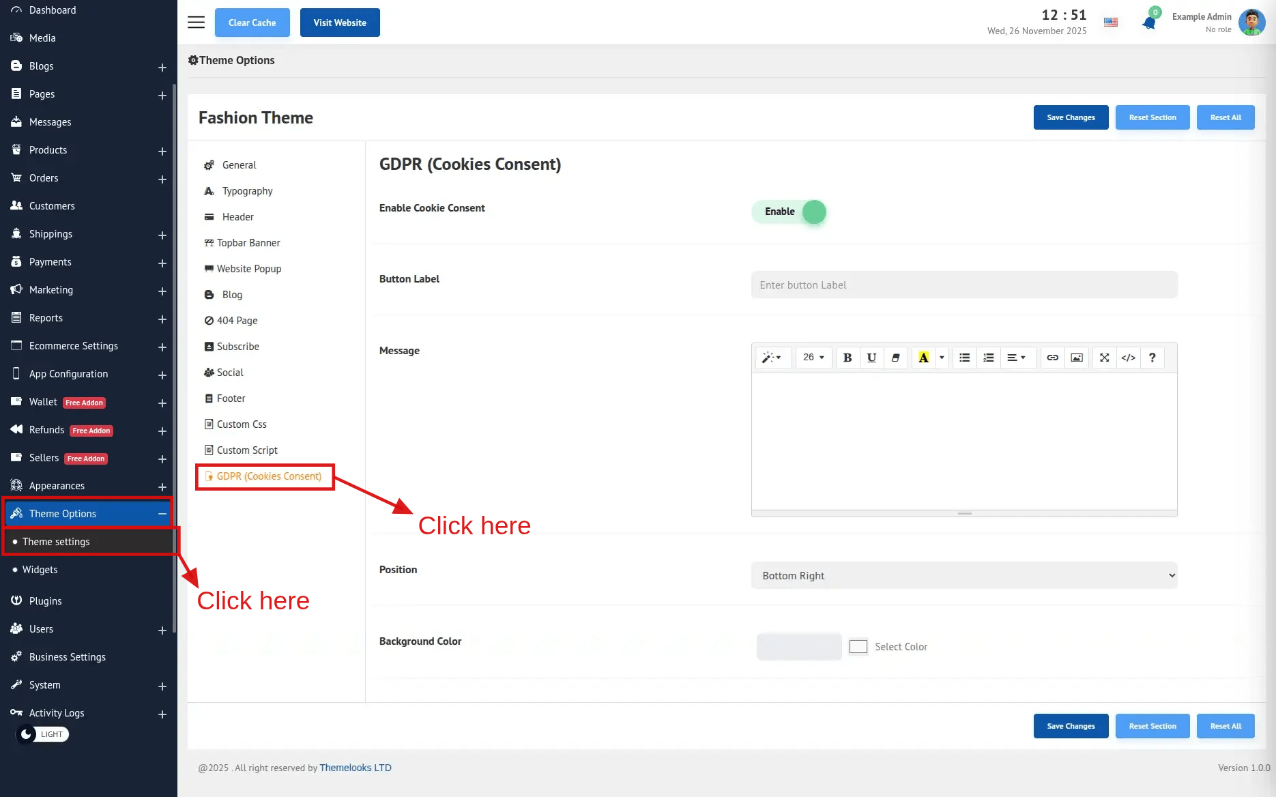
Task: Click the insert link icon in editor
Action: [1052, 358]
